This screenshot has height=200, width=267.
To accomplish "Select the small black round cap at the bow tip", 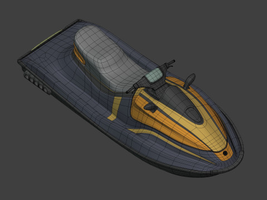I will 225,153.
